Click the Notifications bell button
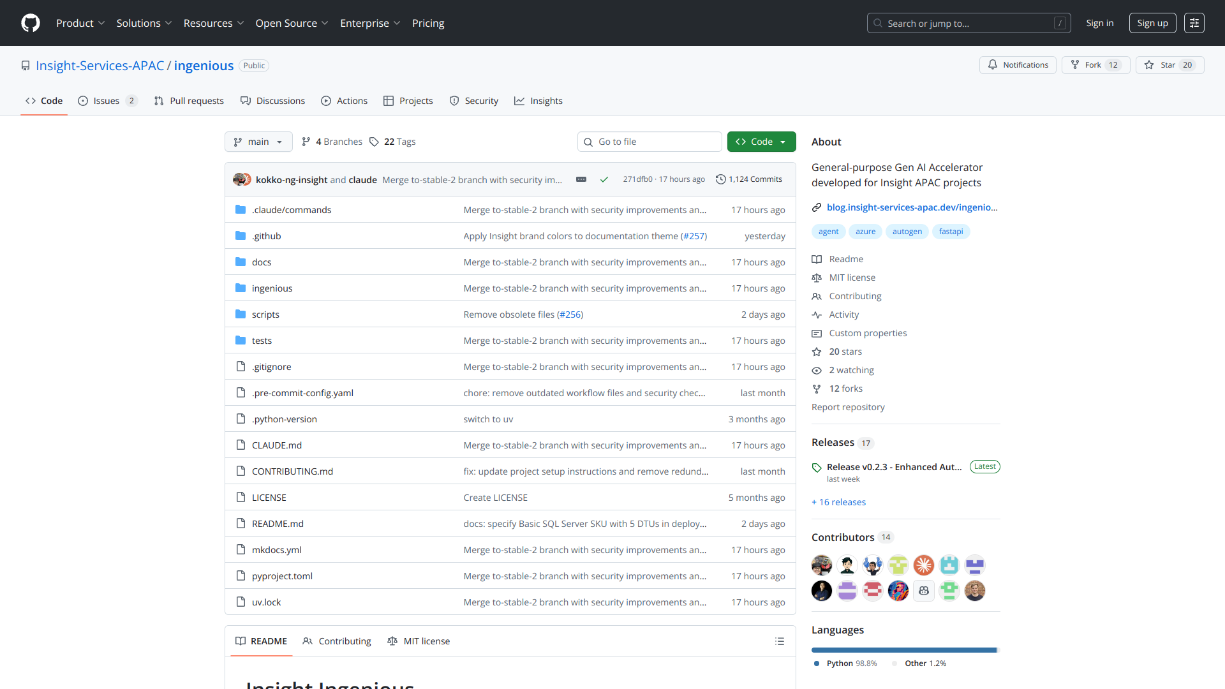The width and height of the screenshot is (1225, 689). [x=1018, y=65]
